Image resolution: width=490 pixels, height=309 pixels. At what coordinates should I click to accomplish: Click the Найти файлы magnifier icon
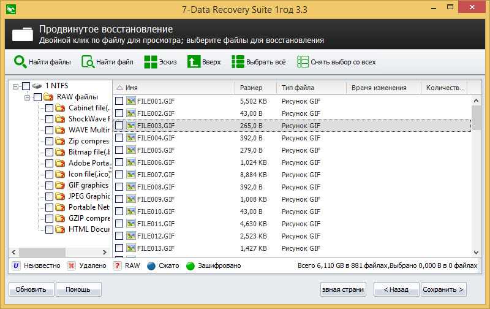(20, 61)
